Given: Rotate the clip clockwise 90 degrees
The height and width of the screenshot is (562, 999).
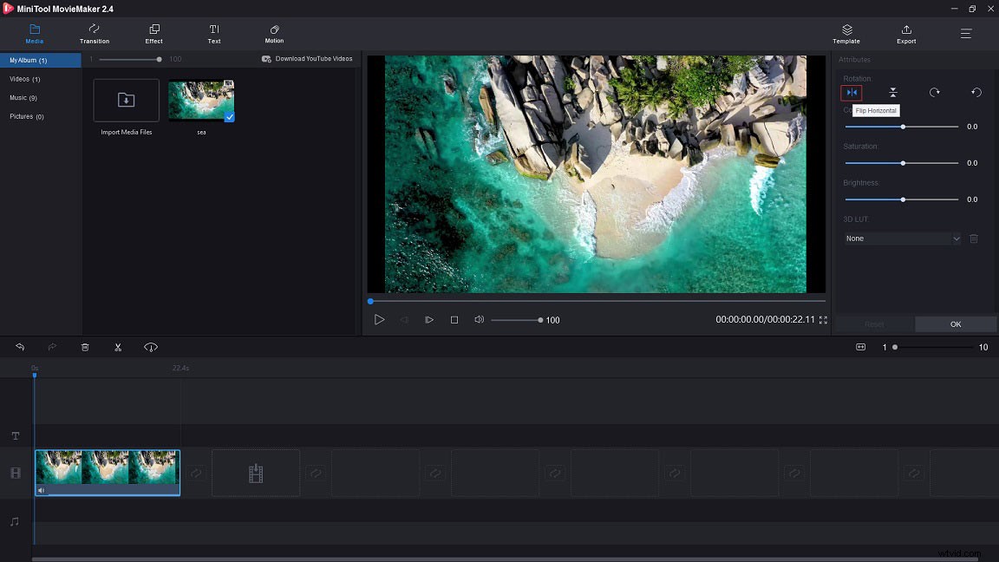Looking at the screenshot, I should point(934,92).
